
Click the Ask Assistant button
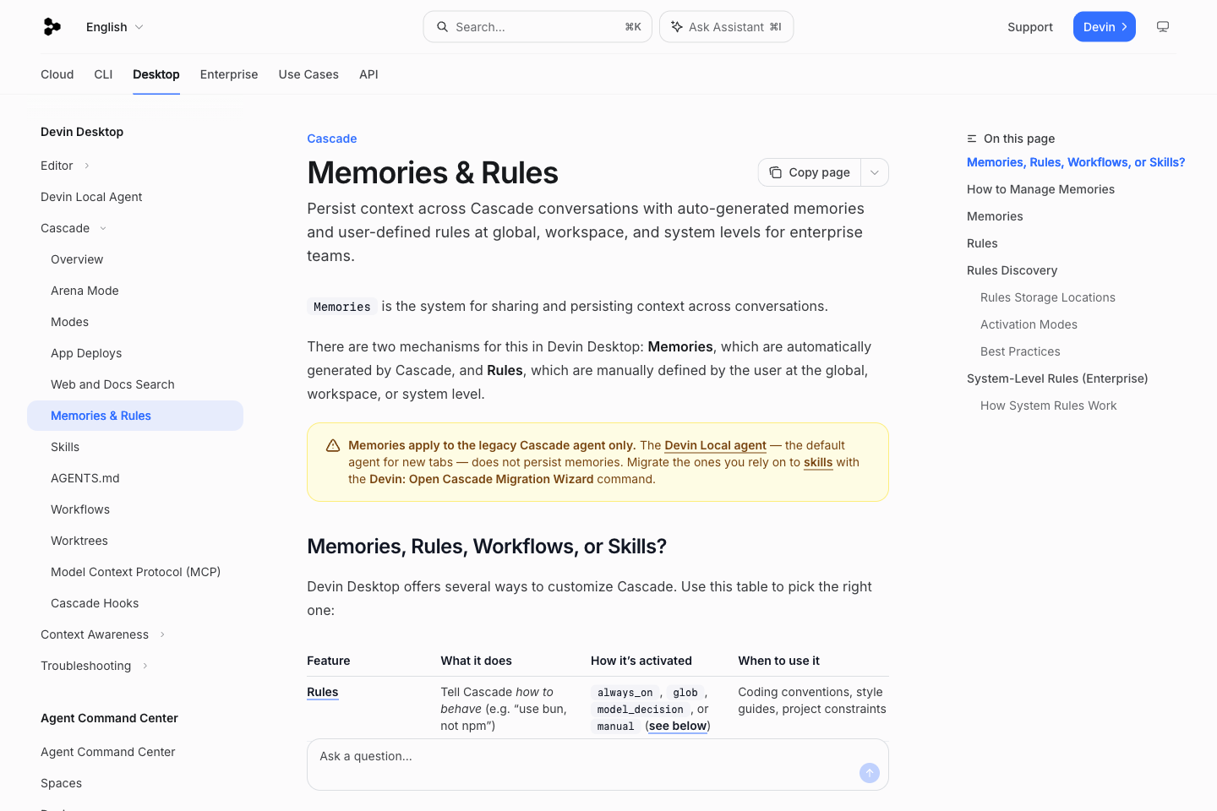(727, 27)
